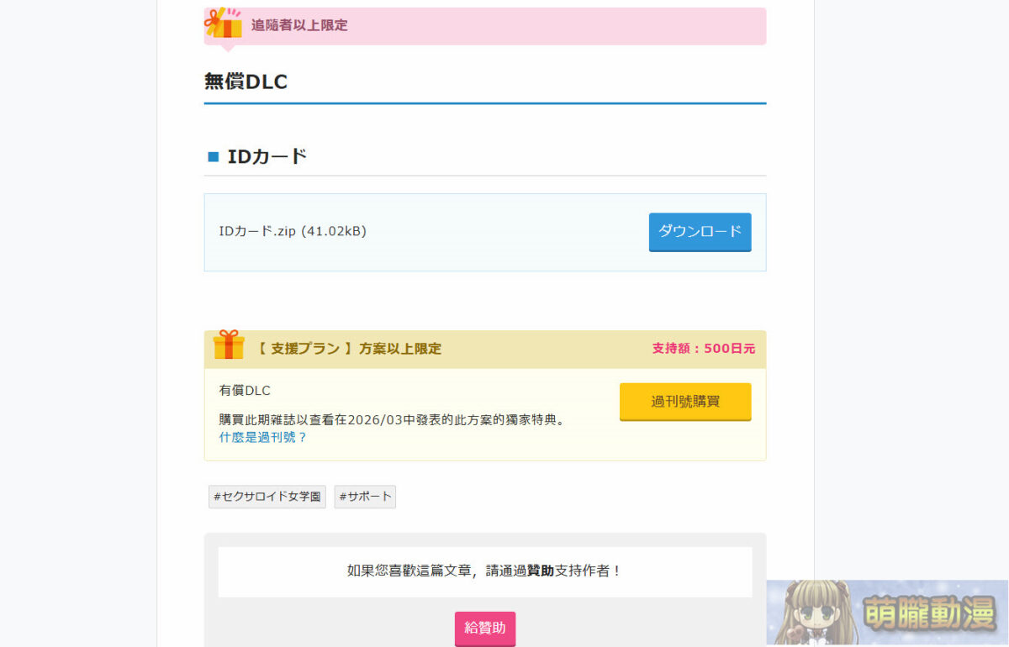Click the 【支援プラン】方案以上限定 title

tap(347, 349)
